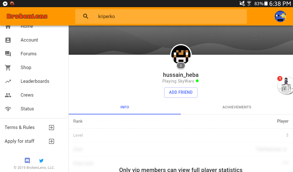Screen dimensions: 293x172
Task: Click the ADD FRIEND button
Action: [x=181, y=93]
